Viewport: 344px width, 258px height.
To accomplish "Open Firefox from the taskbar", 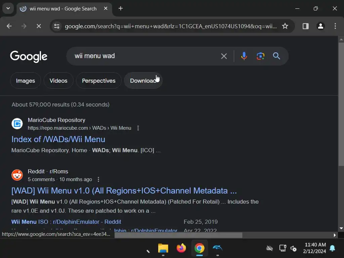I will pos(181,248).
